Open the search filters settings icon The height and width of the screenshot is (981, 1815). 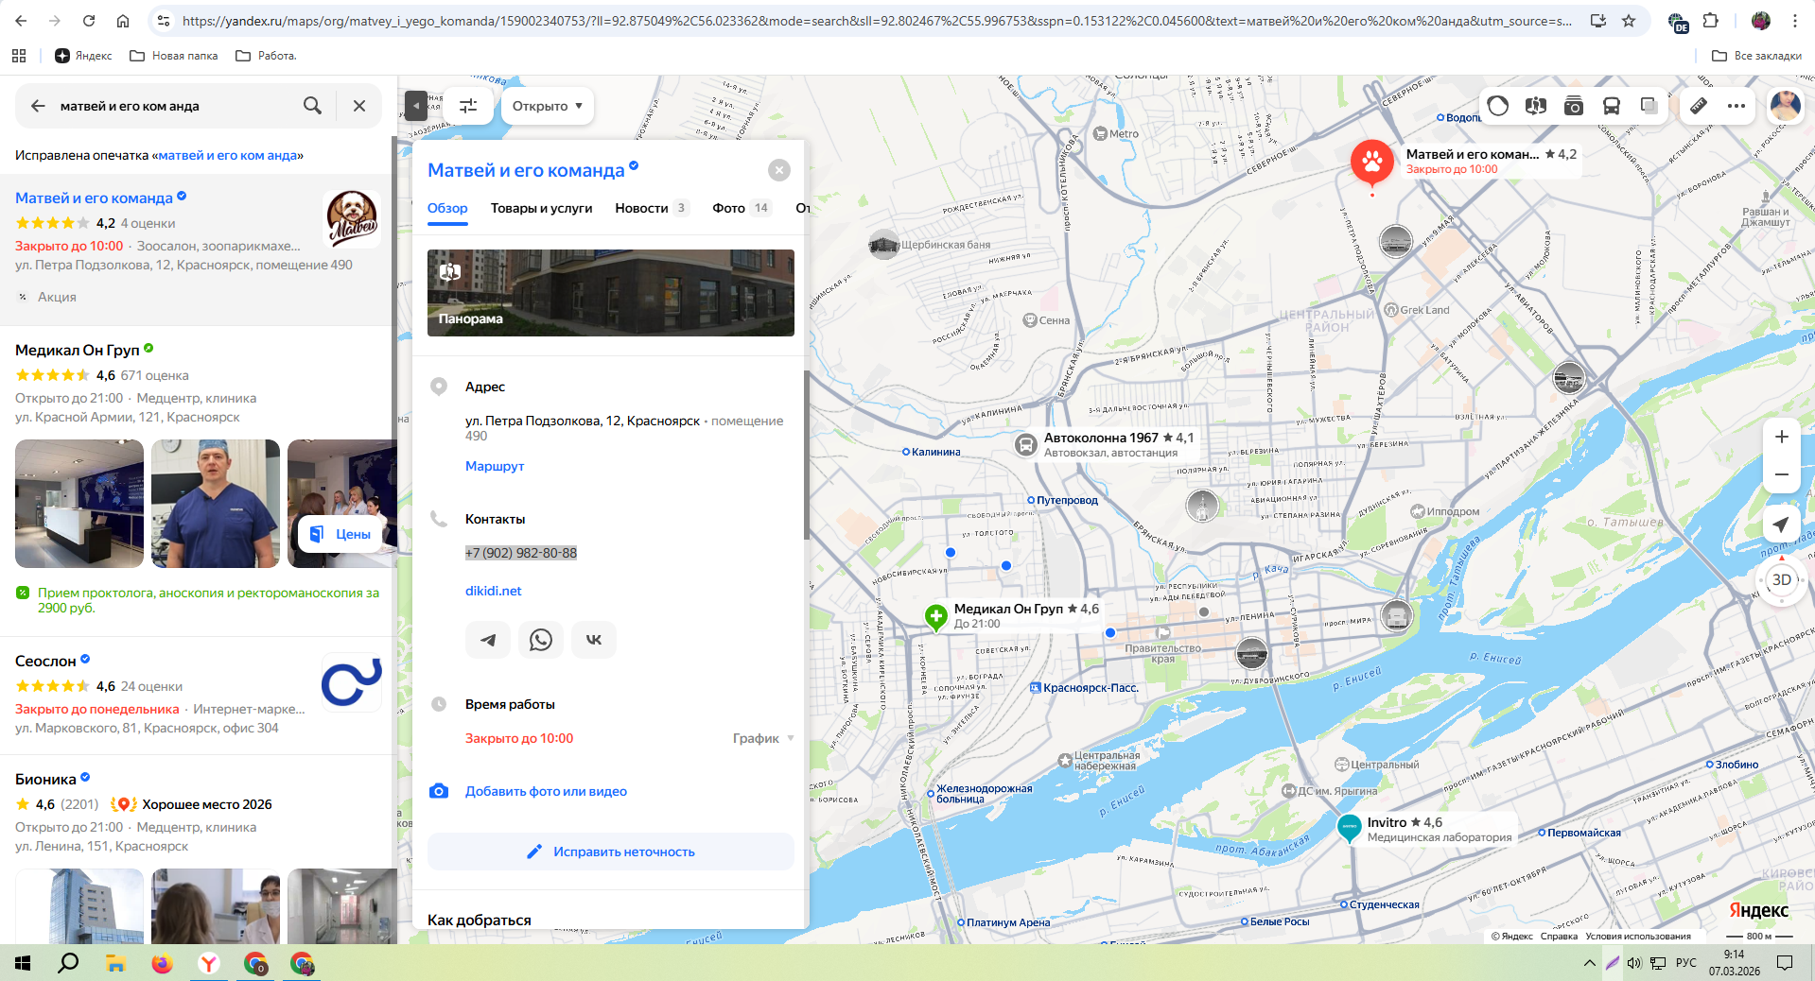click(x=468, y=106)
